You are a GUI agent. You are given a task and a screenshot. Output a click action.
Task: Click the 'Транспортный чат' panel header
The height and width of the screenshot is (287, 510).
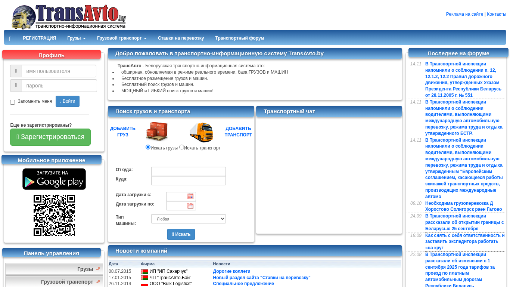point(329,111)
